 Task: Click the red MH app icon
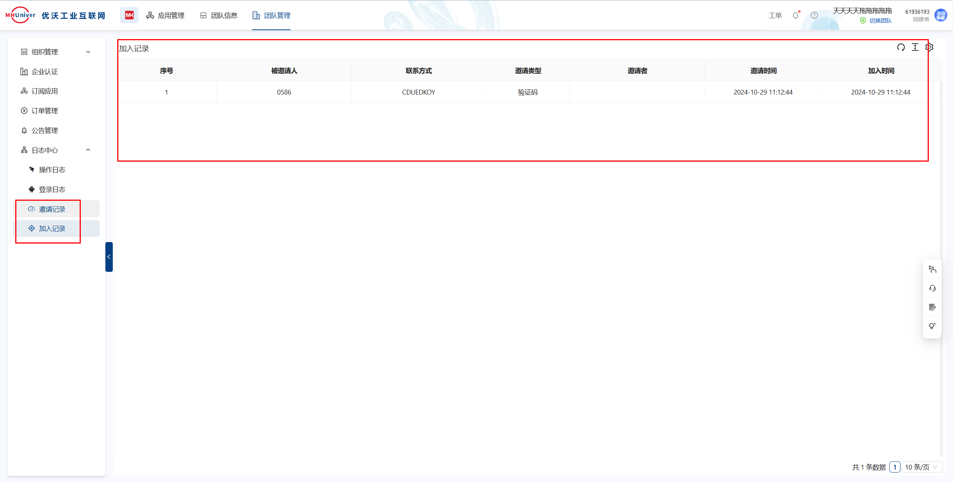tap(129, 15)
